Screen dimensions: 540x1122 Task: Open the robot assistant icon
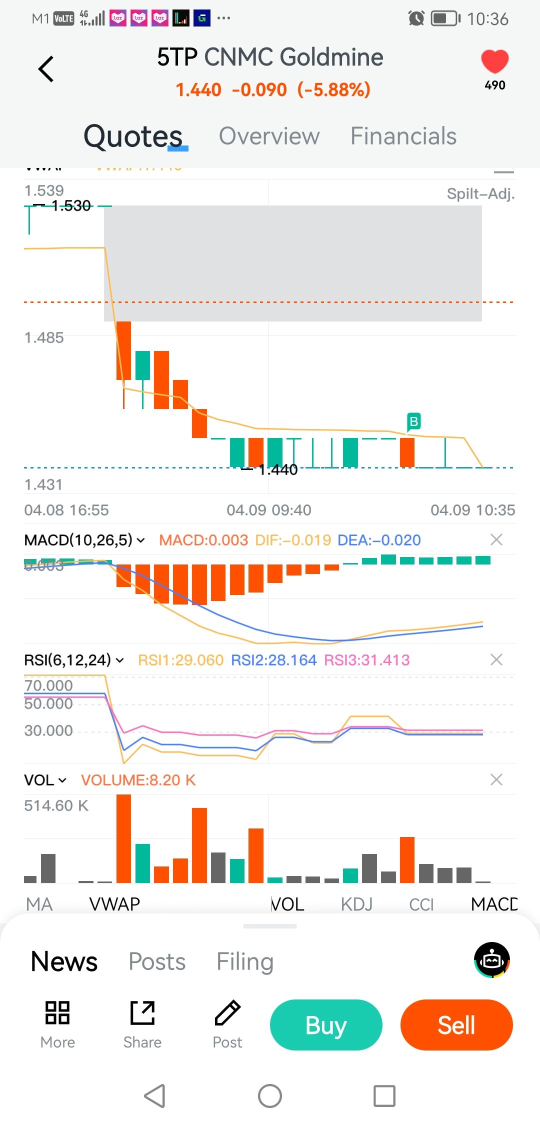coord(492,960)
